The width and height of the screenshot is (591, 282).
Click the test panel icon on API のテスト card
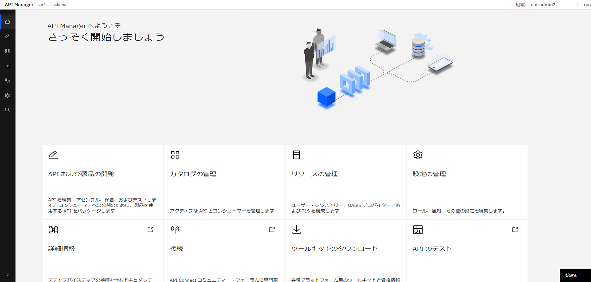tap(418, 230)
